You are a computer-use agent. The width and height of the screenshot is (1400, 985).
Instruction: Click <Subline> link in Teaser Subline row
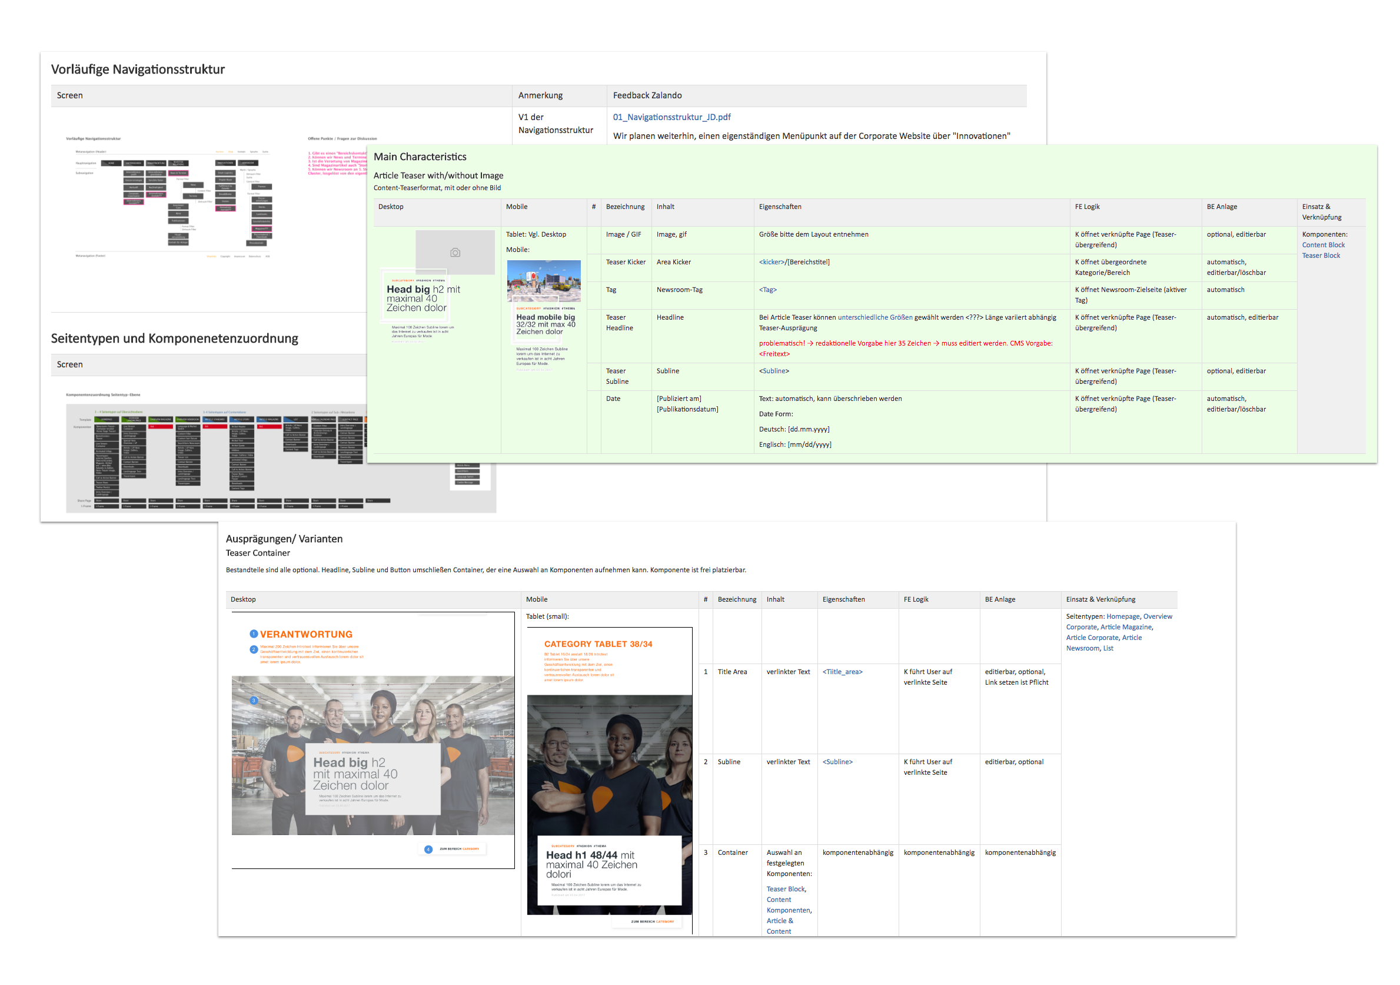[x=774, y=371]
